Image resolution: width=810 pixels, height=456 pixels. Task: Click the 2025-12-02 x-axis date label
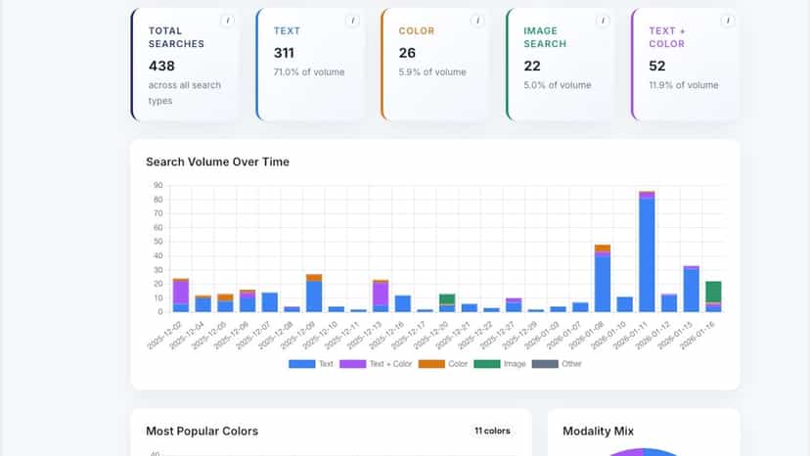[164, 335]
